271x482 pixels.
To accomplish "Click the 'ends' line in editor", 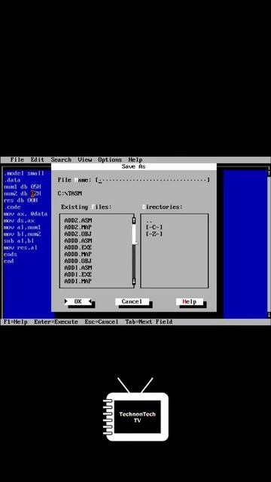I will (x=11, y=255).
